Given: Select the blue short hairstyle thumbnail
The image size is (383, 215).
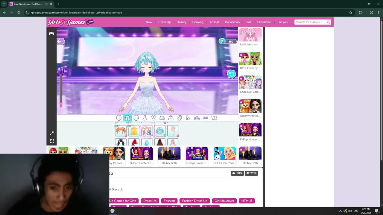Looking at the screenshot, I should [160, 131].
